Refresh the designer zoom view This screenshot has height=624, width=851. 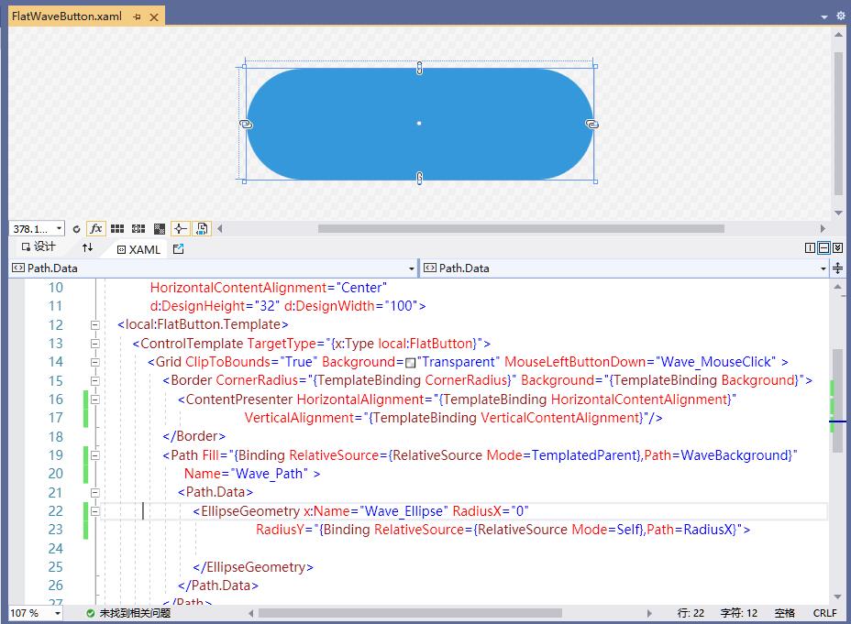pos(76,229)
